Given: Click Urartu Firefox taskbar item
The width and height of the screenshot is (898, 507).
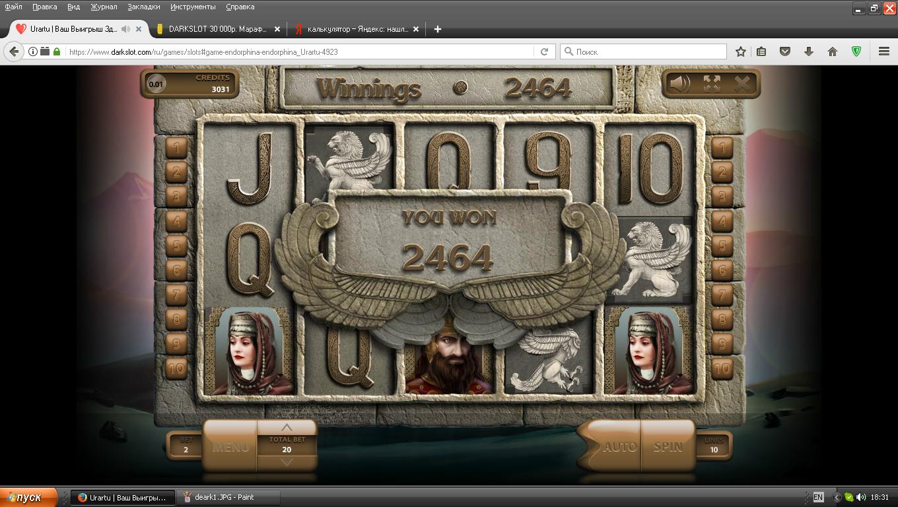Looking at the screenshot, I should [x=123, y=497].
